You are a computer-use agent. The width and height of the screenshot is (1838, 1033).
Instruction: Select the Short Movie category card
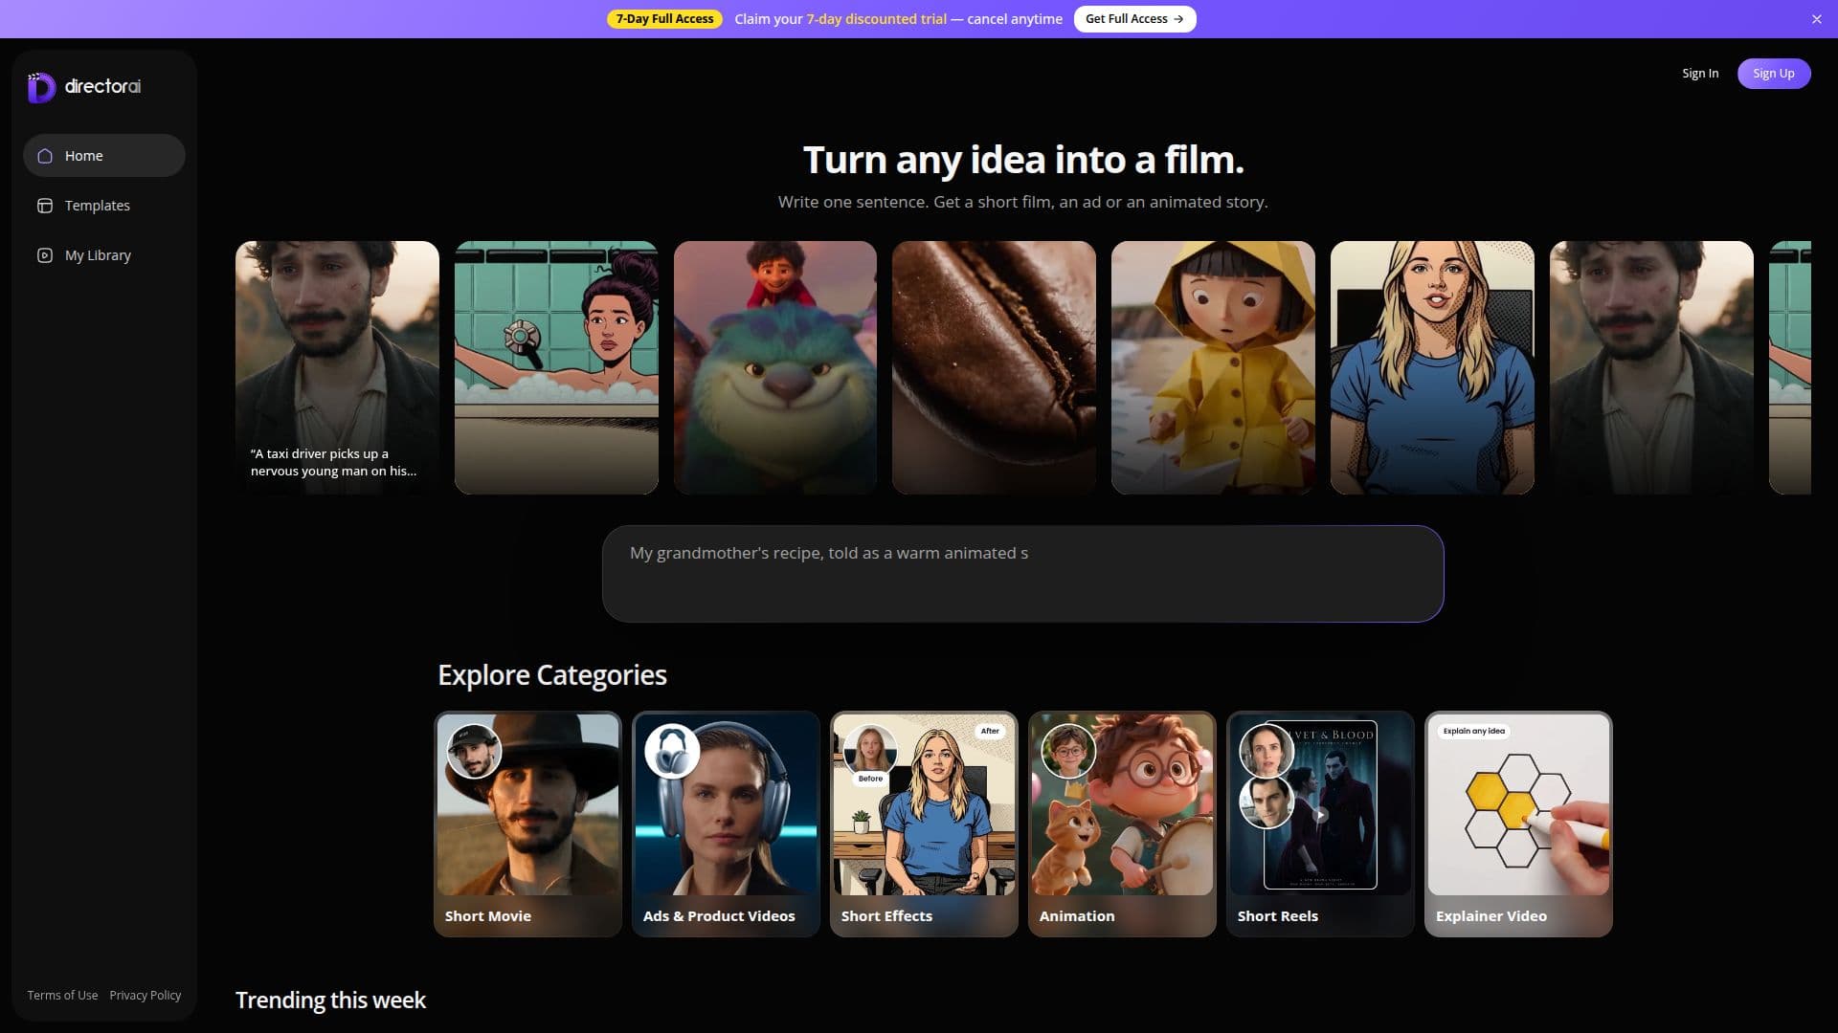point(527,824)
